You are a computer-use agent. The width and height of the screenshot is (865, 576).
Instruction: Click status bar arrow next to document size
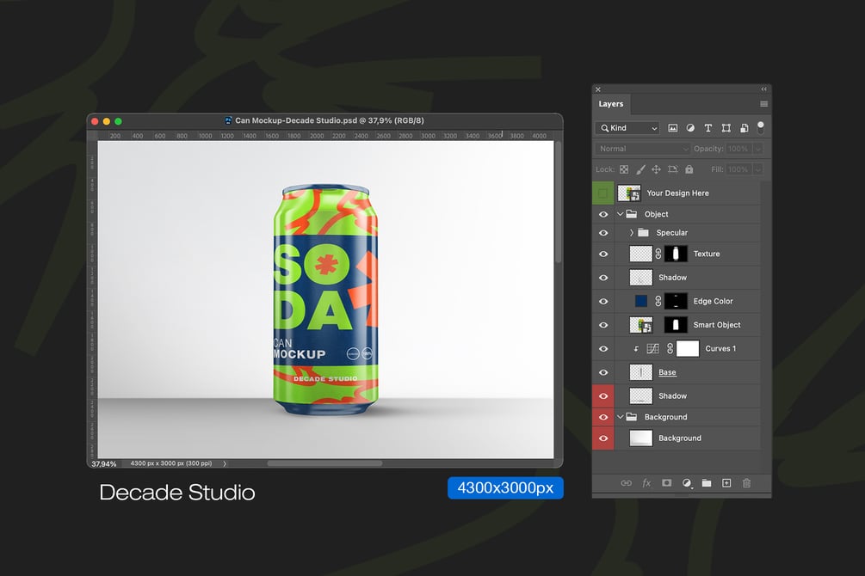tap(225, 463)
